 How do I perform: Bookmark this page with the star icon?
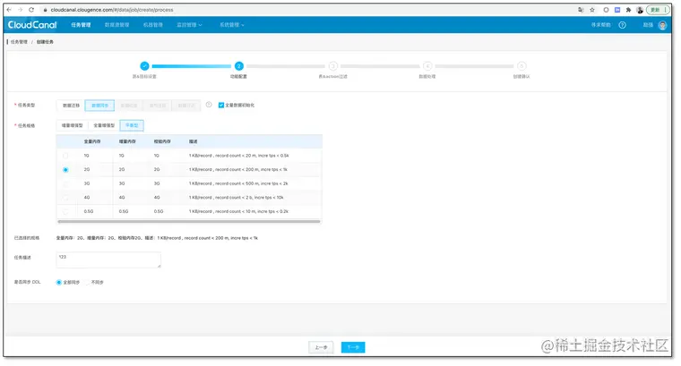(x=592, y=10)
